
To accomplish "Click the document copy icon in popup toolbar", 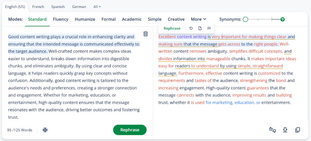I will pyautogui.click(x=200, y=28).
